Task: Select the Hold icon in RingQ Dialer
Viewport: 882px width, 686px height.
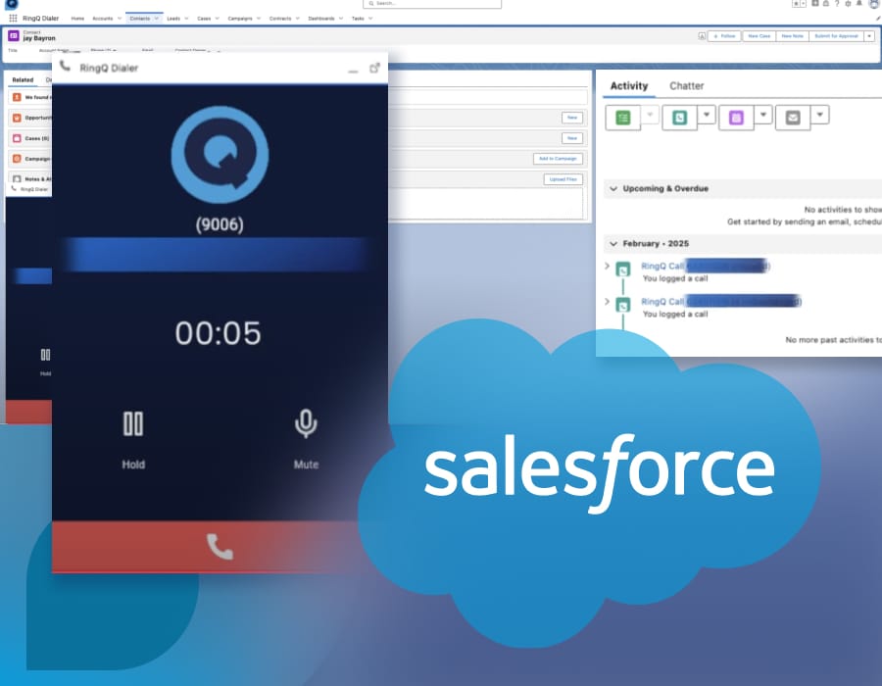Action: point(133,424)
